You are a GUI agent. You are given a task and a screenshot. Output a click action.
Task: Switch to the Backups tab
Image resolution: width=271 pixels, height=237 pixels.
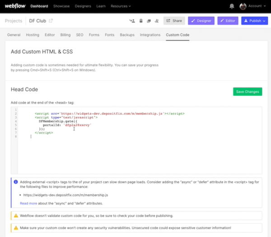pyautogui.click(x=127, y=35)
